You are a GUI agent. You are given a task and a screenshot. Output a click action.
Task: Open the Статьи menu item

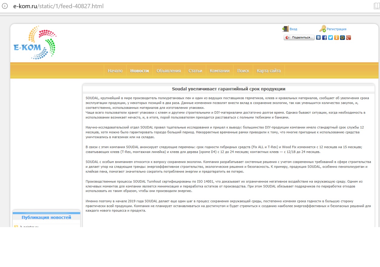(x=195, y=71)
